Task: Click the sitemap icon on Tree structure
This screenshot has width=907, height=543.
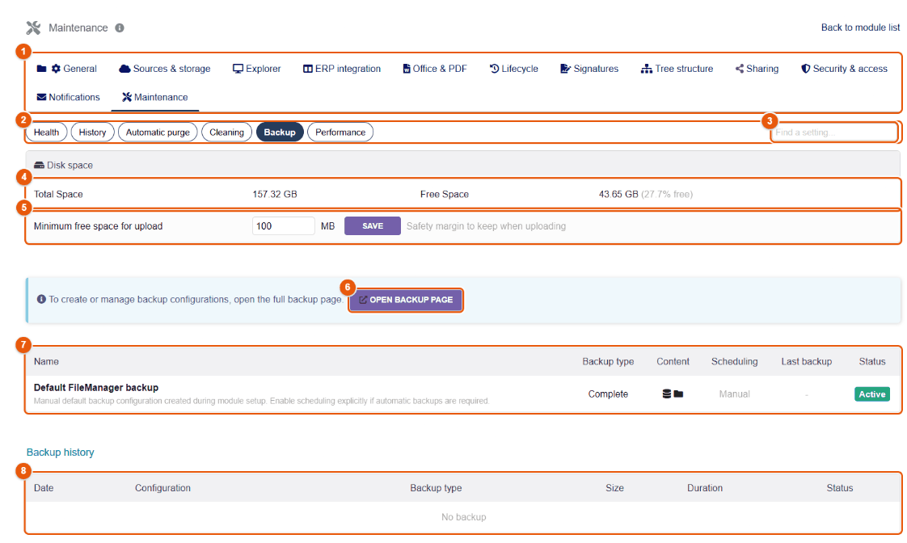Action: click(x=647, y=69)
